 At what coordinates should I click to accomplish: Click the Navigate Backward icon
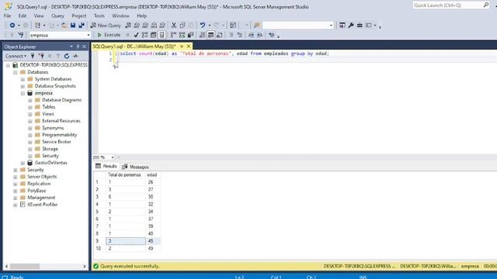pyautogui.click(x=12, y=26)
